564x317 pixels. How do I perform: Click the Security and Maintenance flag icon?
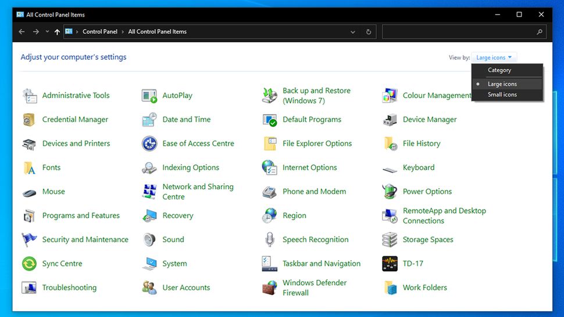[29, 240]
